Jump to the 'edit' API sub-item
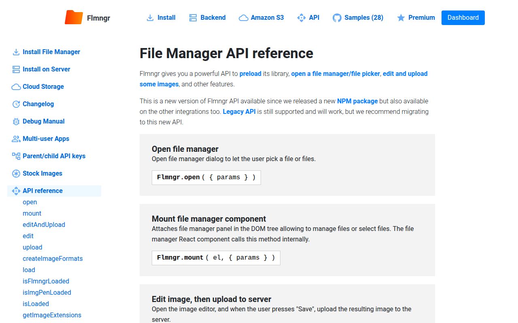 (28, 236)
